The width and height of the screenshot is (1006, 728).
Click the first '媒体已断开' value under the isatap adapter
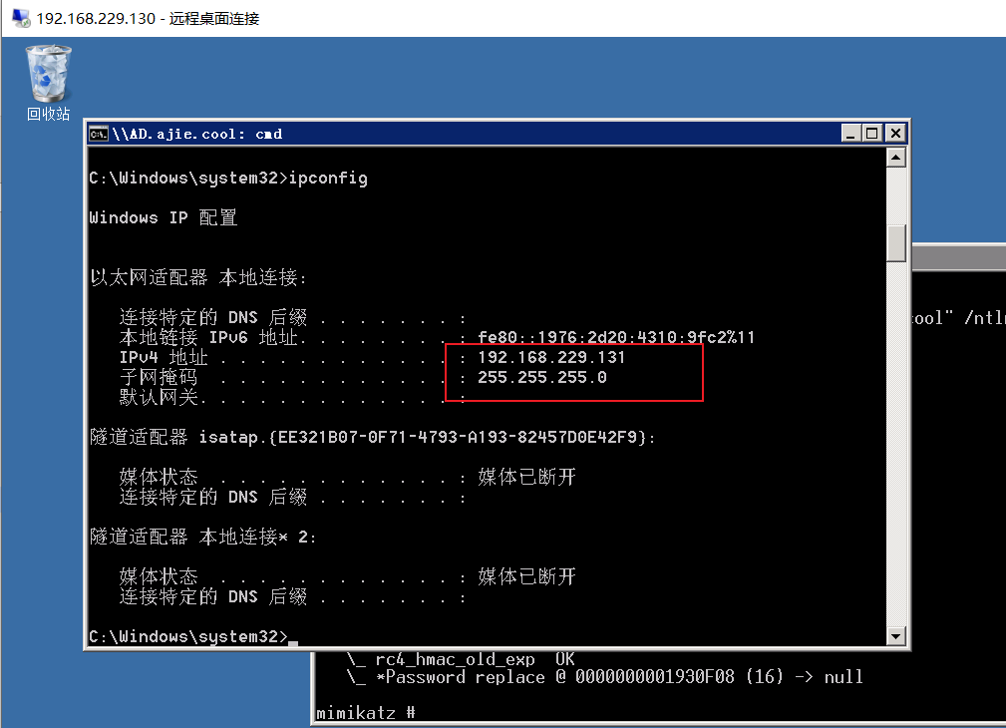coord(526,477)
